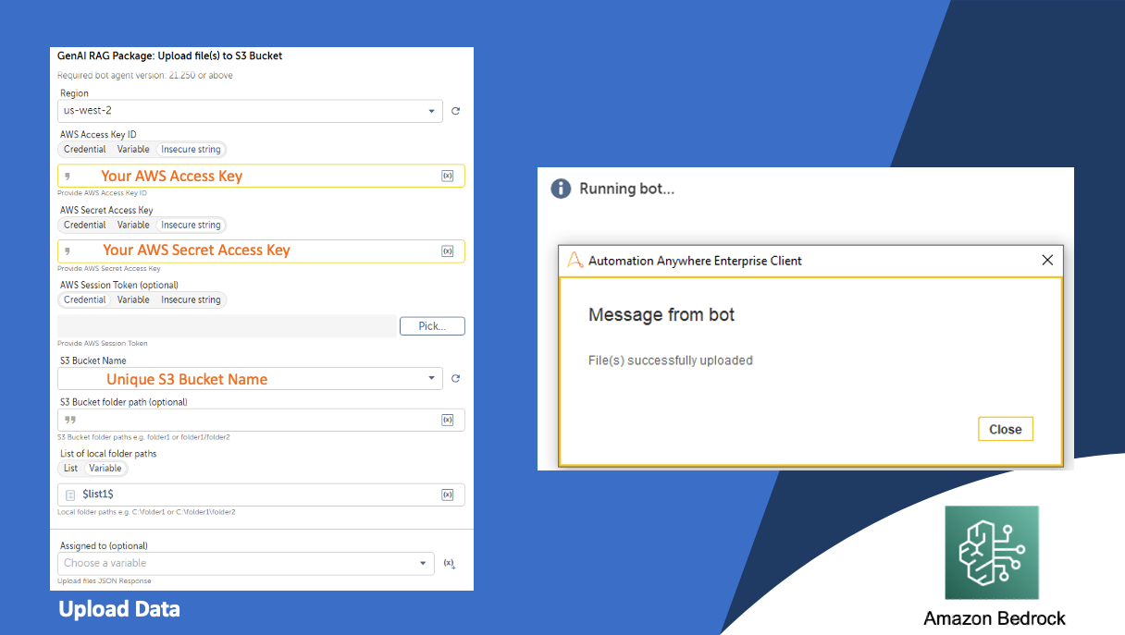Click the empty AWS Session Token field
Screen dimensions: 1125x635
(227, 326)
